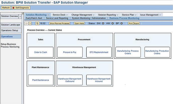Click the back arrow navigation icon
Image resolution: width=173 pixels, height=104 pixels.
[26, 23]
